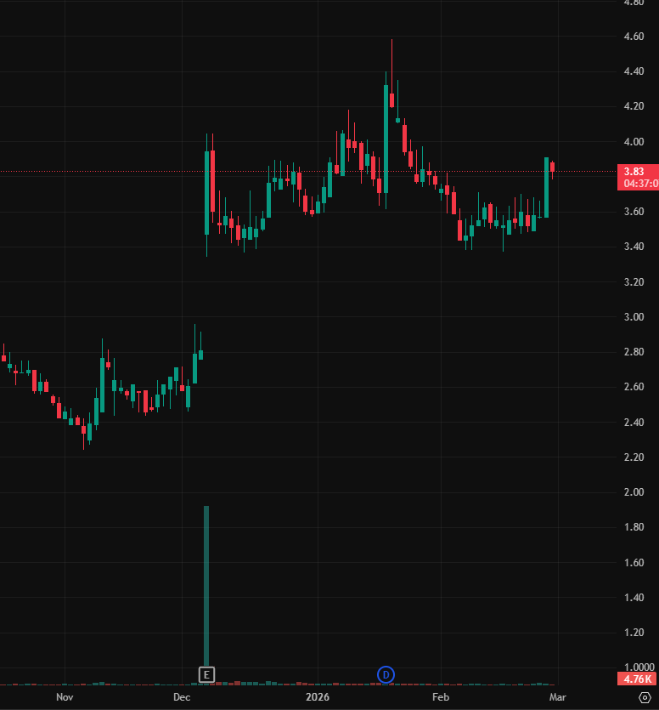The image size is (659, 710).
Task: Open the dividend 'D' marker
Action: pyautogui.click(x=386, y=674)
